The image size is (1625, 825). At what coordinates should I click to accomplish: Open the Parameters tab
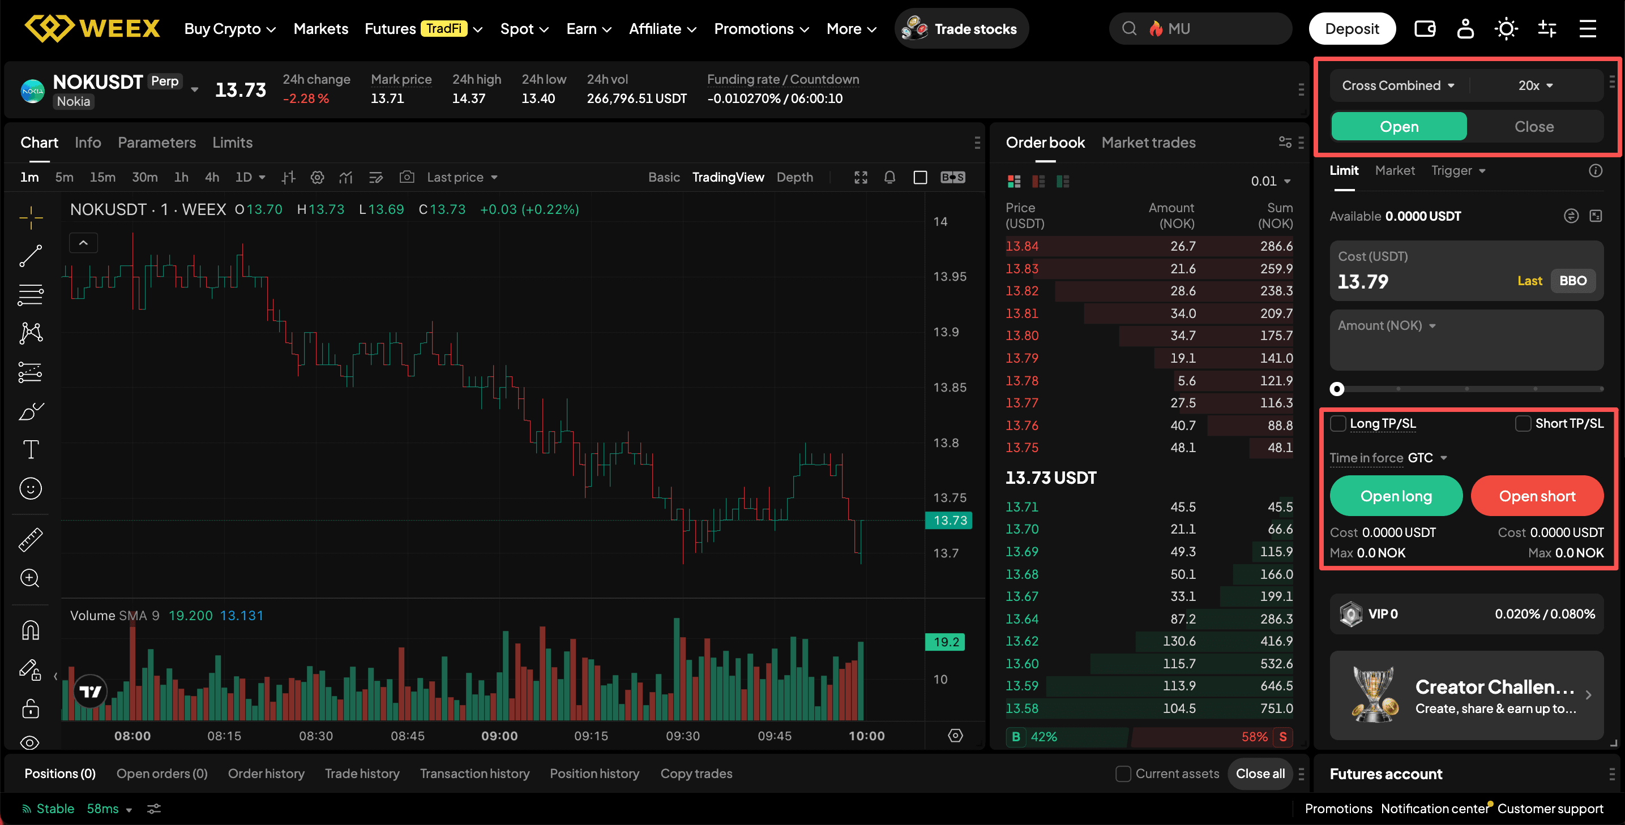point(156,143)
